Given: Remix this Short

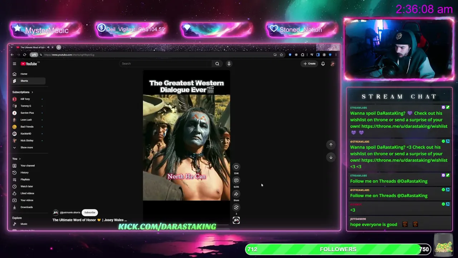Looking at the screenshot, I should [x=236, y=207].
